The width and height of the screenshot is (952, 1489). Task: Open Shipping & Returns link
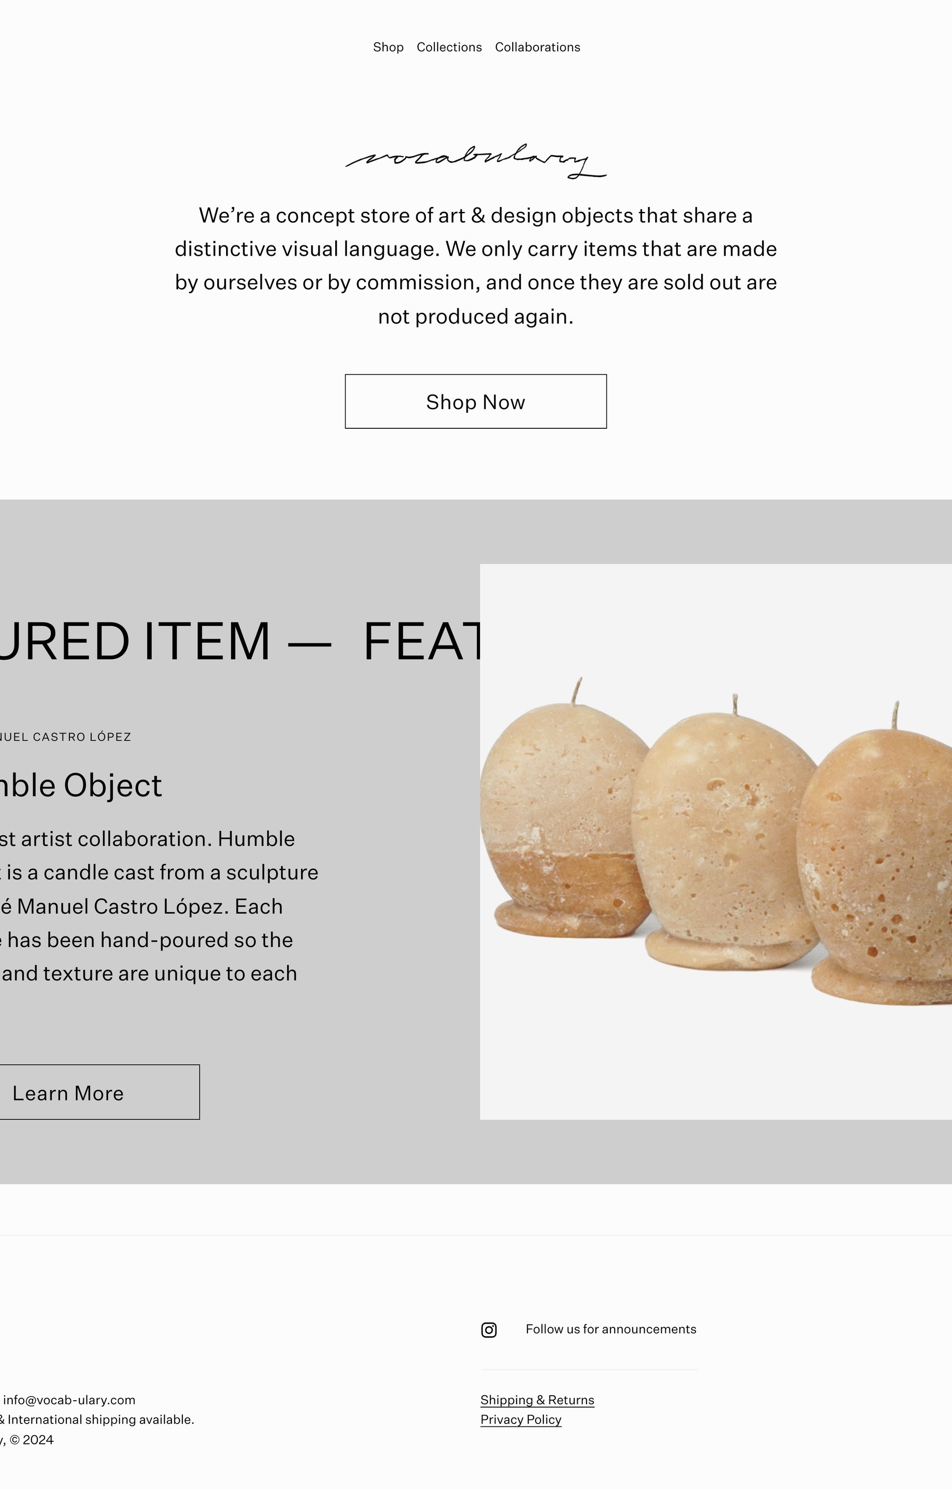click(537, 1400)
